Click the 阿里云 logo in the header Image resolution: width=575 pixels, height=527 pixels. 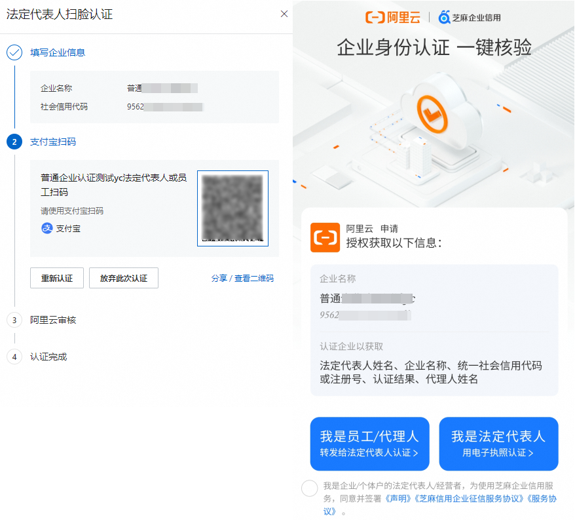pyautogui.click(x=393, y=17)
